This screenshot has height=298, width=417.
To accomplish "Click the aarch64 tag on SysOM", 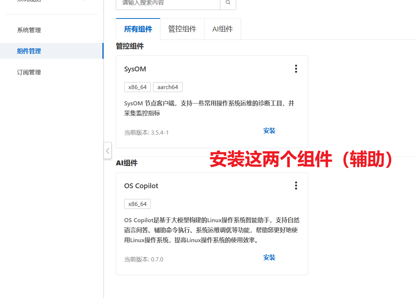I will tap(168, 87).
